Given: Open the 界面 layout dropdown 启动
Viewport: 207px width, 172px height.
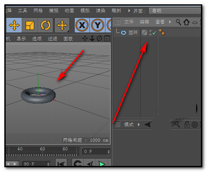Looking at the screenshot, I should 175,11.
